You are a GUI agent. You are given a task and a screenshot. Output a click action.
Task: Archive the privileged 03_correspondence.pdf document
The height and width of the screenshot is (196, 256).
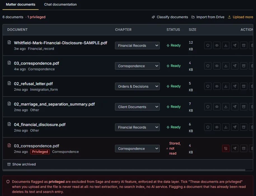244,148
